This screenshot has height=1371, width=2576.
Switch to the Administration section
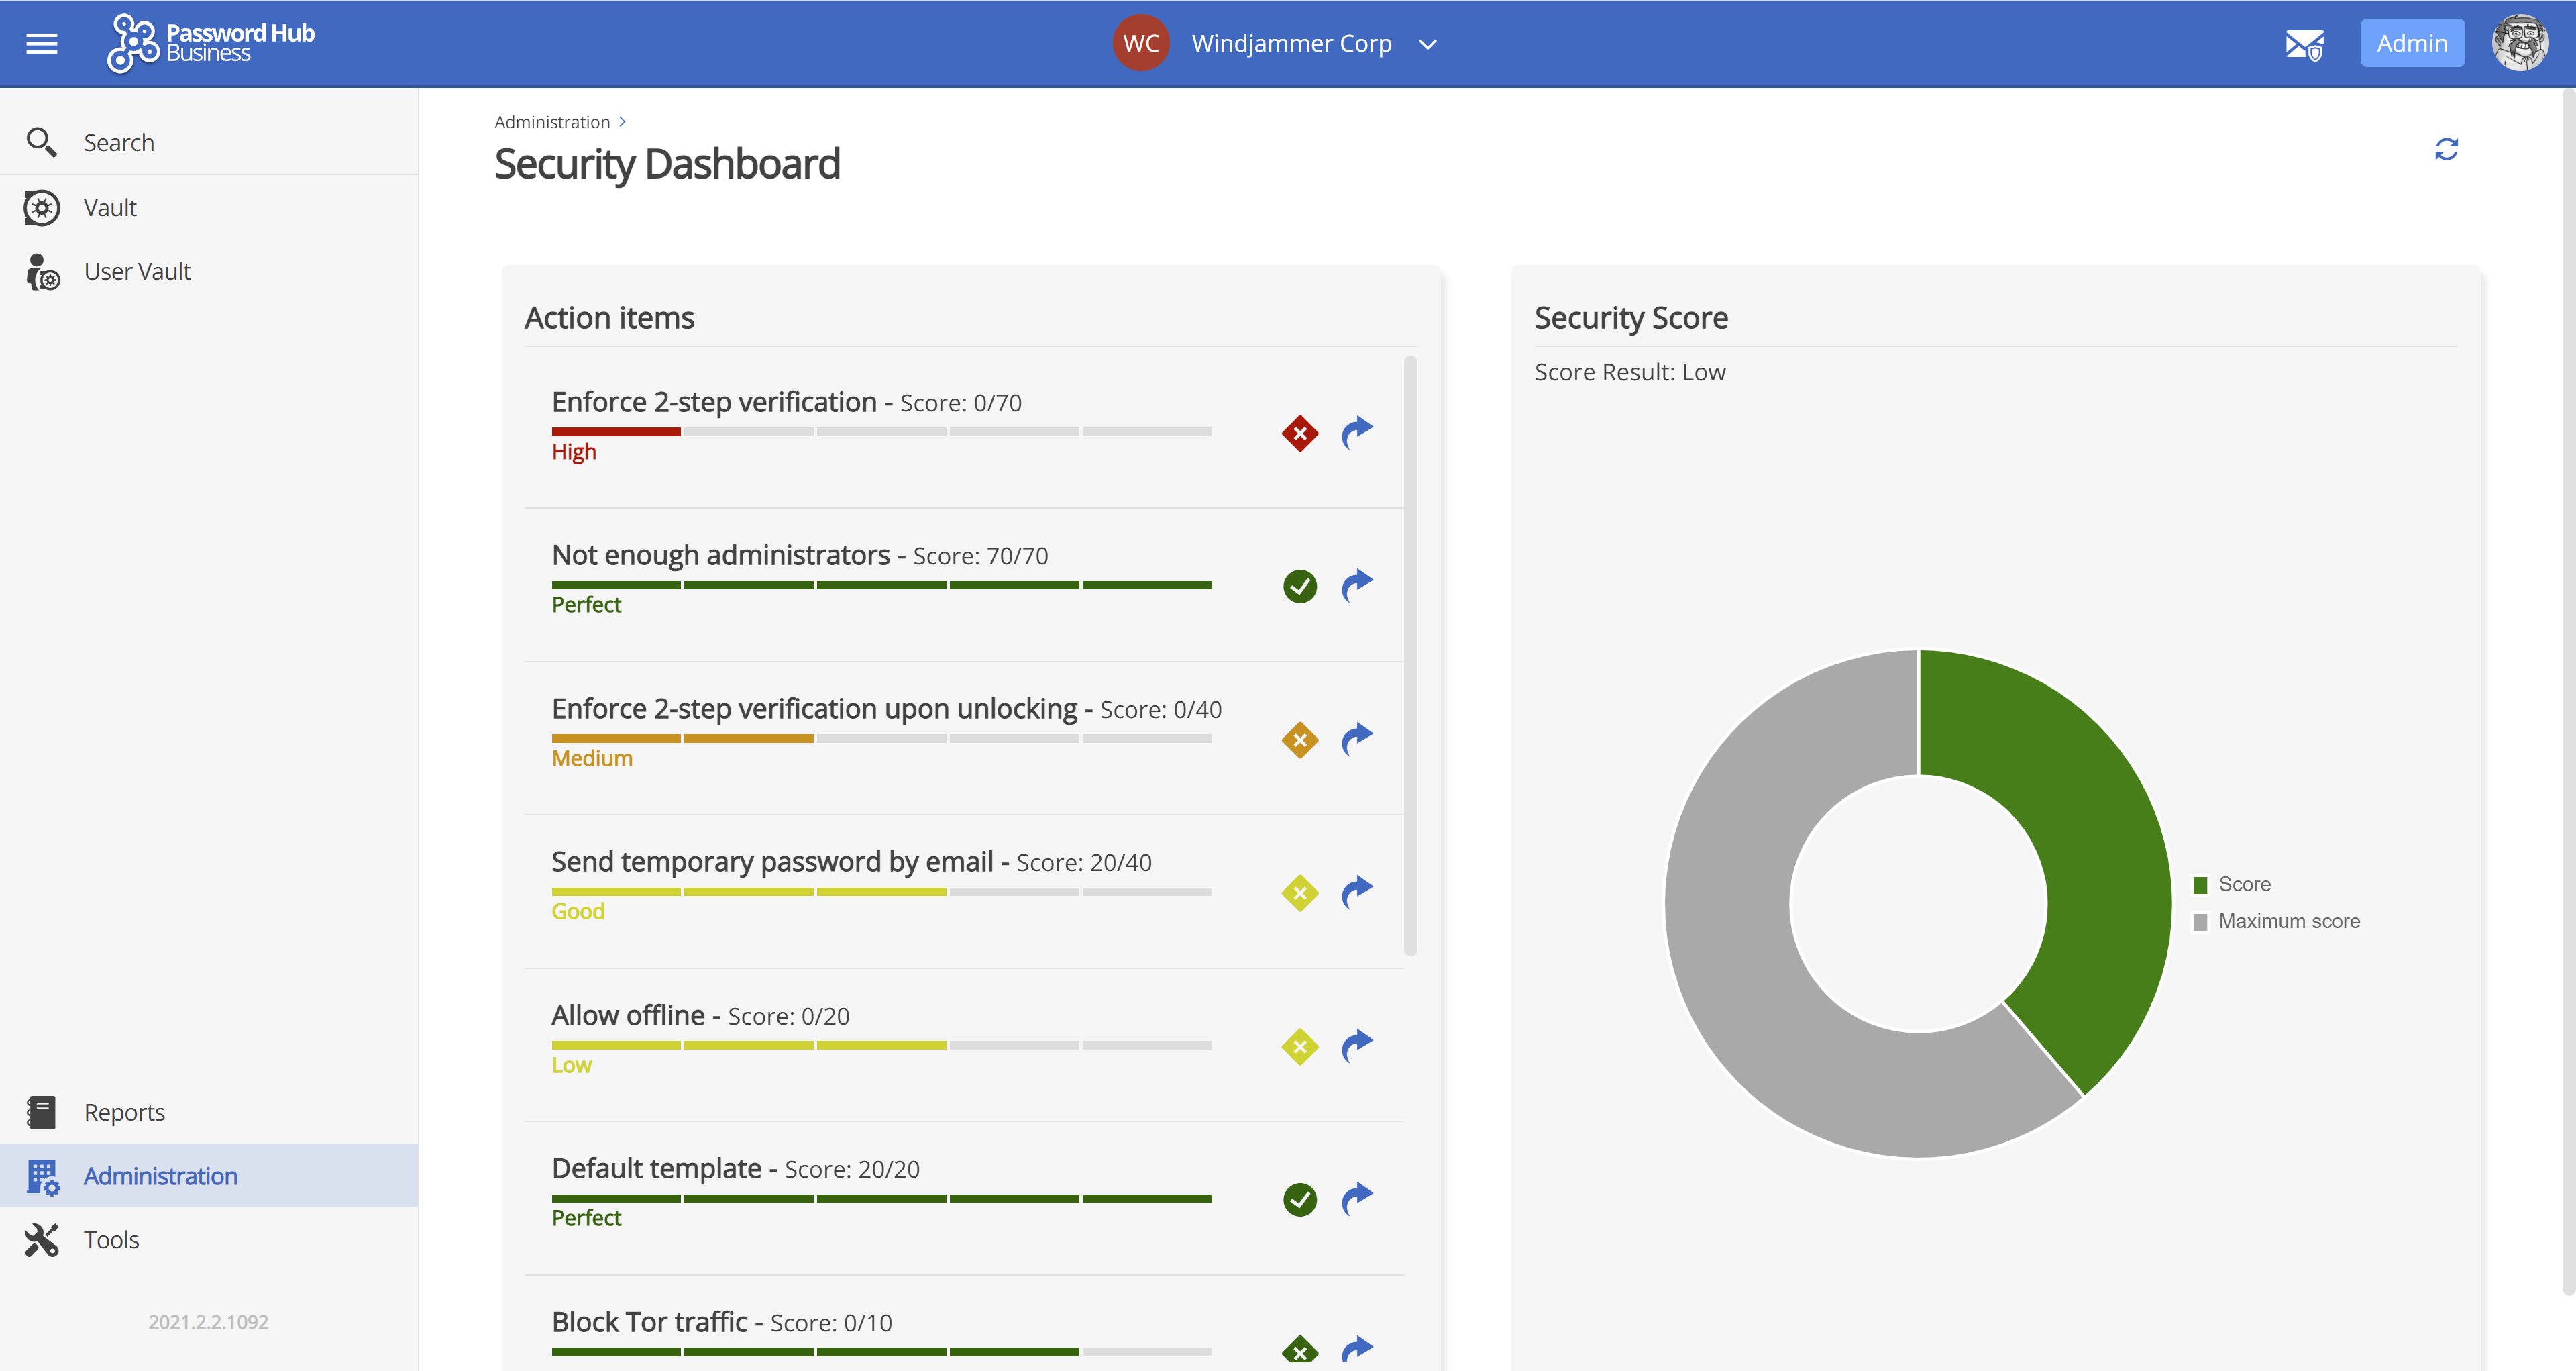pos(160,1175)
